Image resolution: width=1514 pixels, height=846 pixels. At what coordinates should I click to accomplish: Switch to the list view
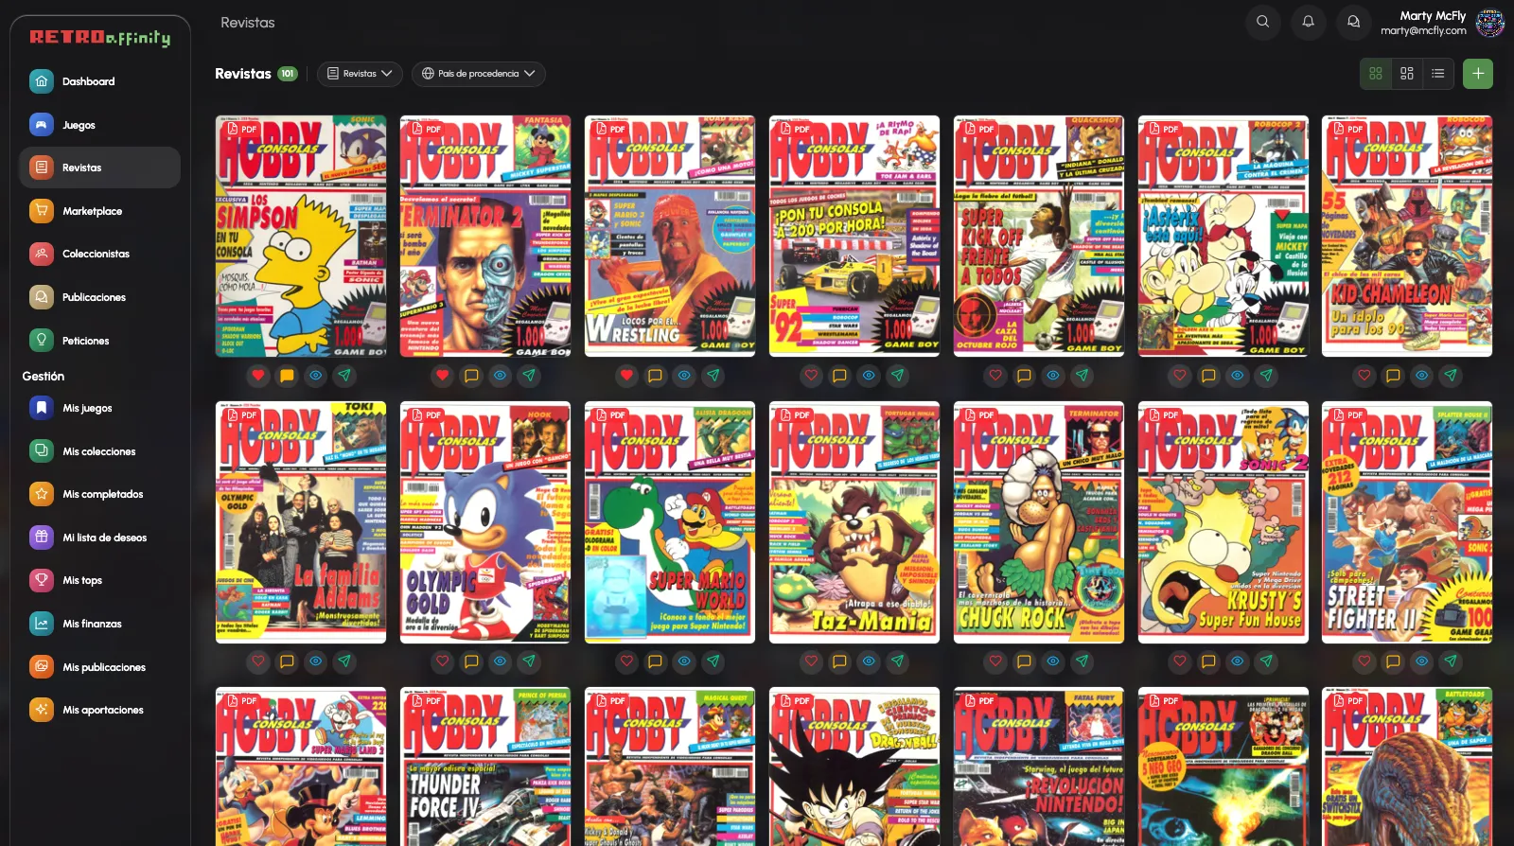click(x=1438, y=74)
